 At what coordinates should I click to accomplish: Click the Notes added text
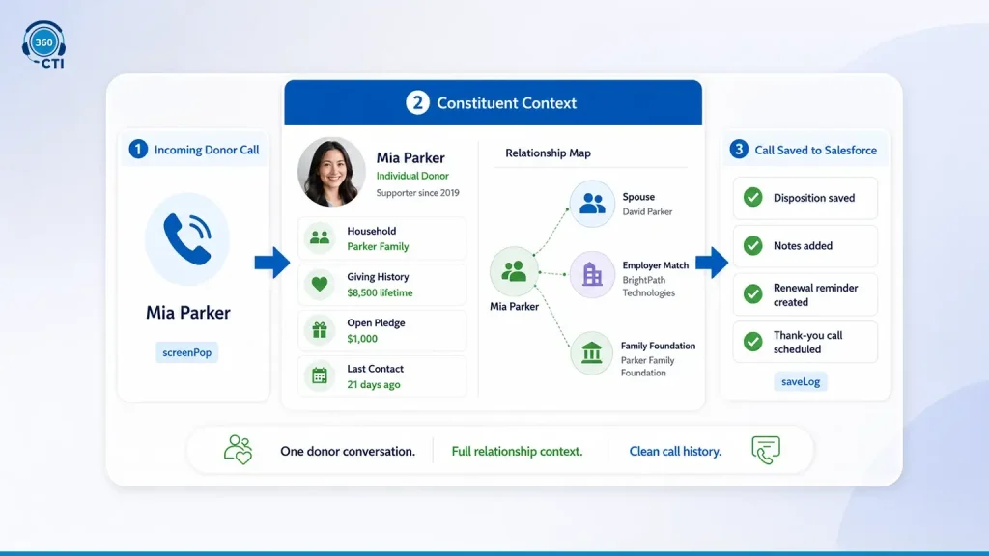[x=803, y=246]
